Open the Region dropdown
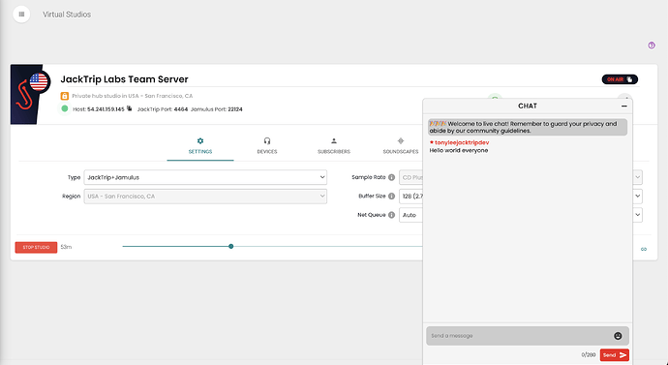 point(205,197)
